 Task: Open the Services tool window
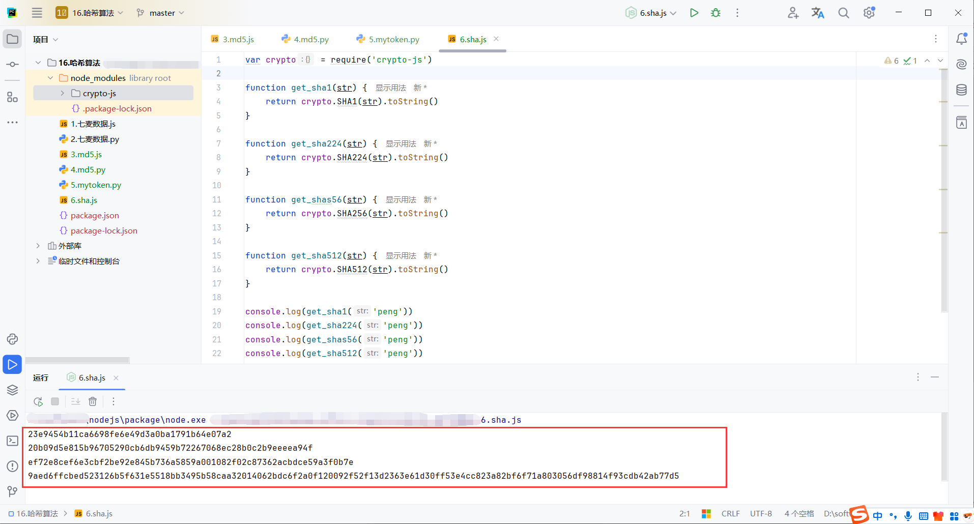[x=12, y=416]
